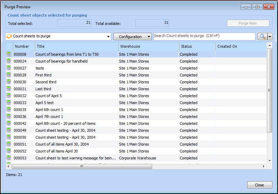278x194 pixels.
Task: Click the count sheet icon for row 000053
Action: click(9, 158)
